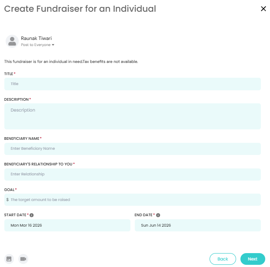Proceed with the Next button

pyautogui.click(x=253, y=259)
